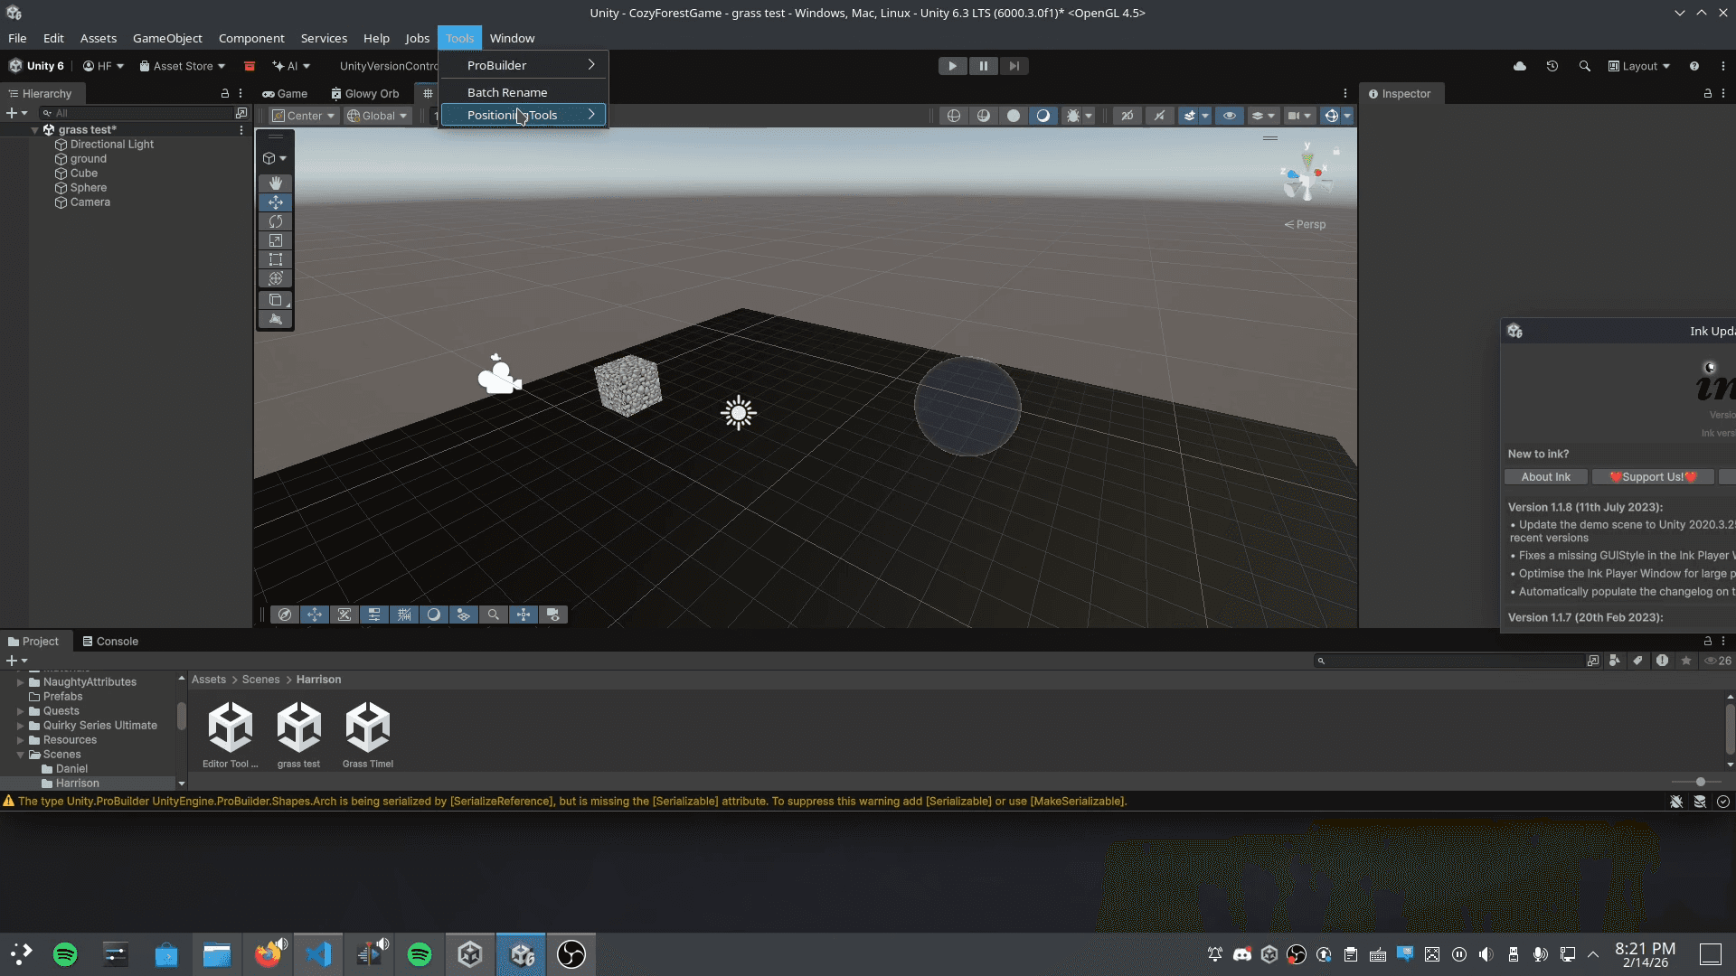Click the Play button
The image size is (1736, 976).
point(951,66)
